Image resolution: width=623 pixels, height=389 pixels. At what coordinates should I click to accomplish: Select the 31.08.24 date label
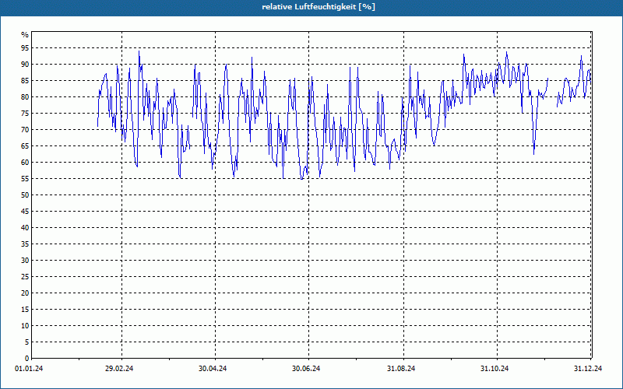(x=401, y=369)
